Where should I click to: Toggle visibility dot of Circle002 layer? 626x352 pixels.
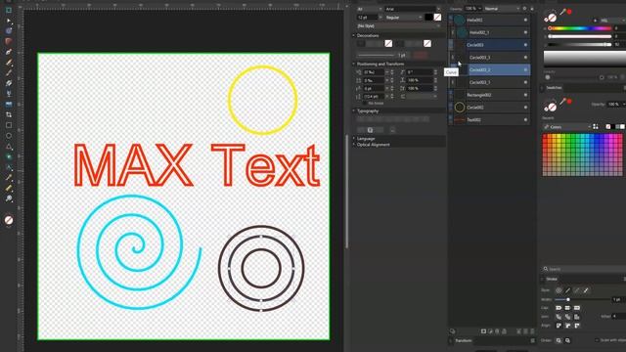pyautogui.click(x=525, y=108)
